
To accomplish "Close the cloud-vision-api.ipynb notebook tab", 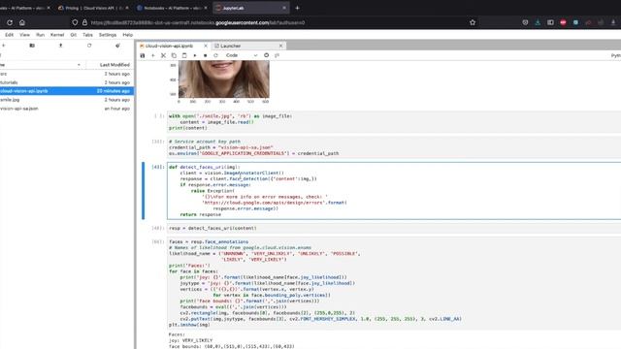I will [205, 46].
